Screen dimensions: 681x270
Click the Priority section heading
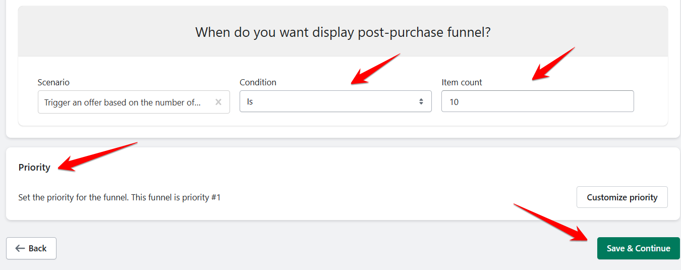click(34, 168)
